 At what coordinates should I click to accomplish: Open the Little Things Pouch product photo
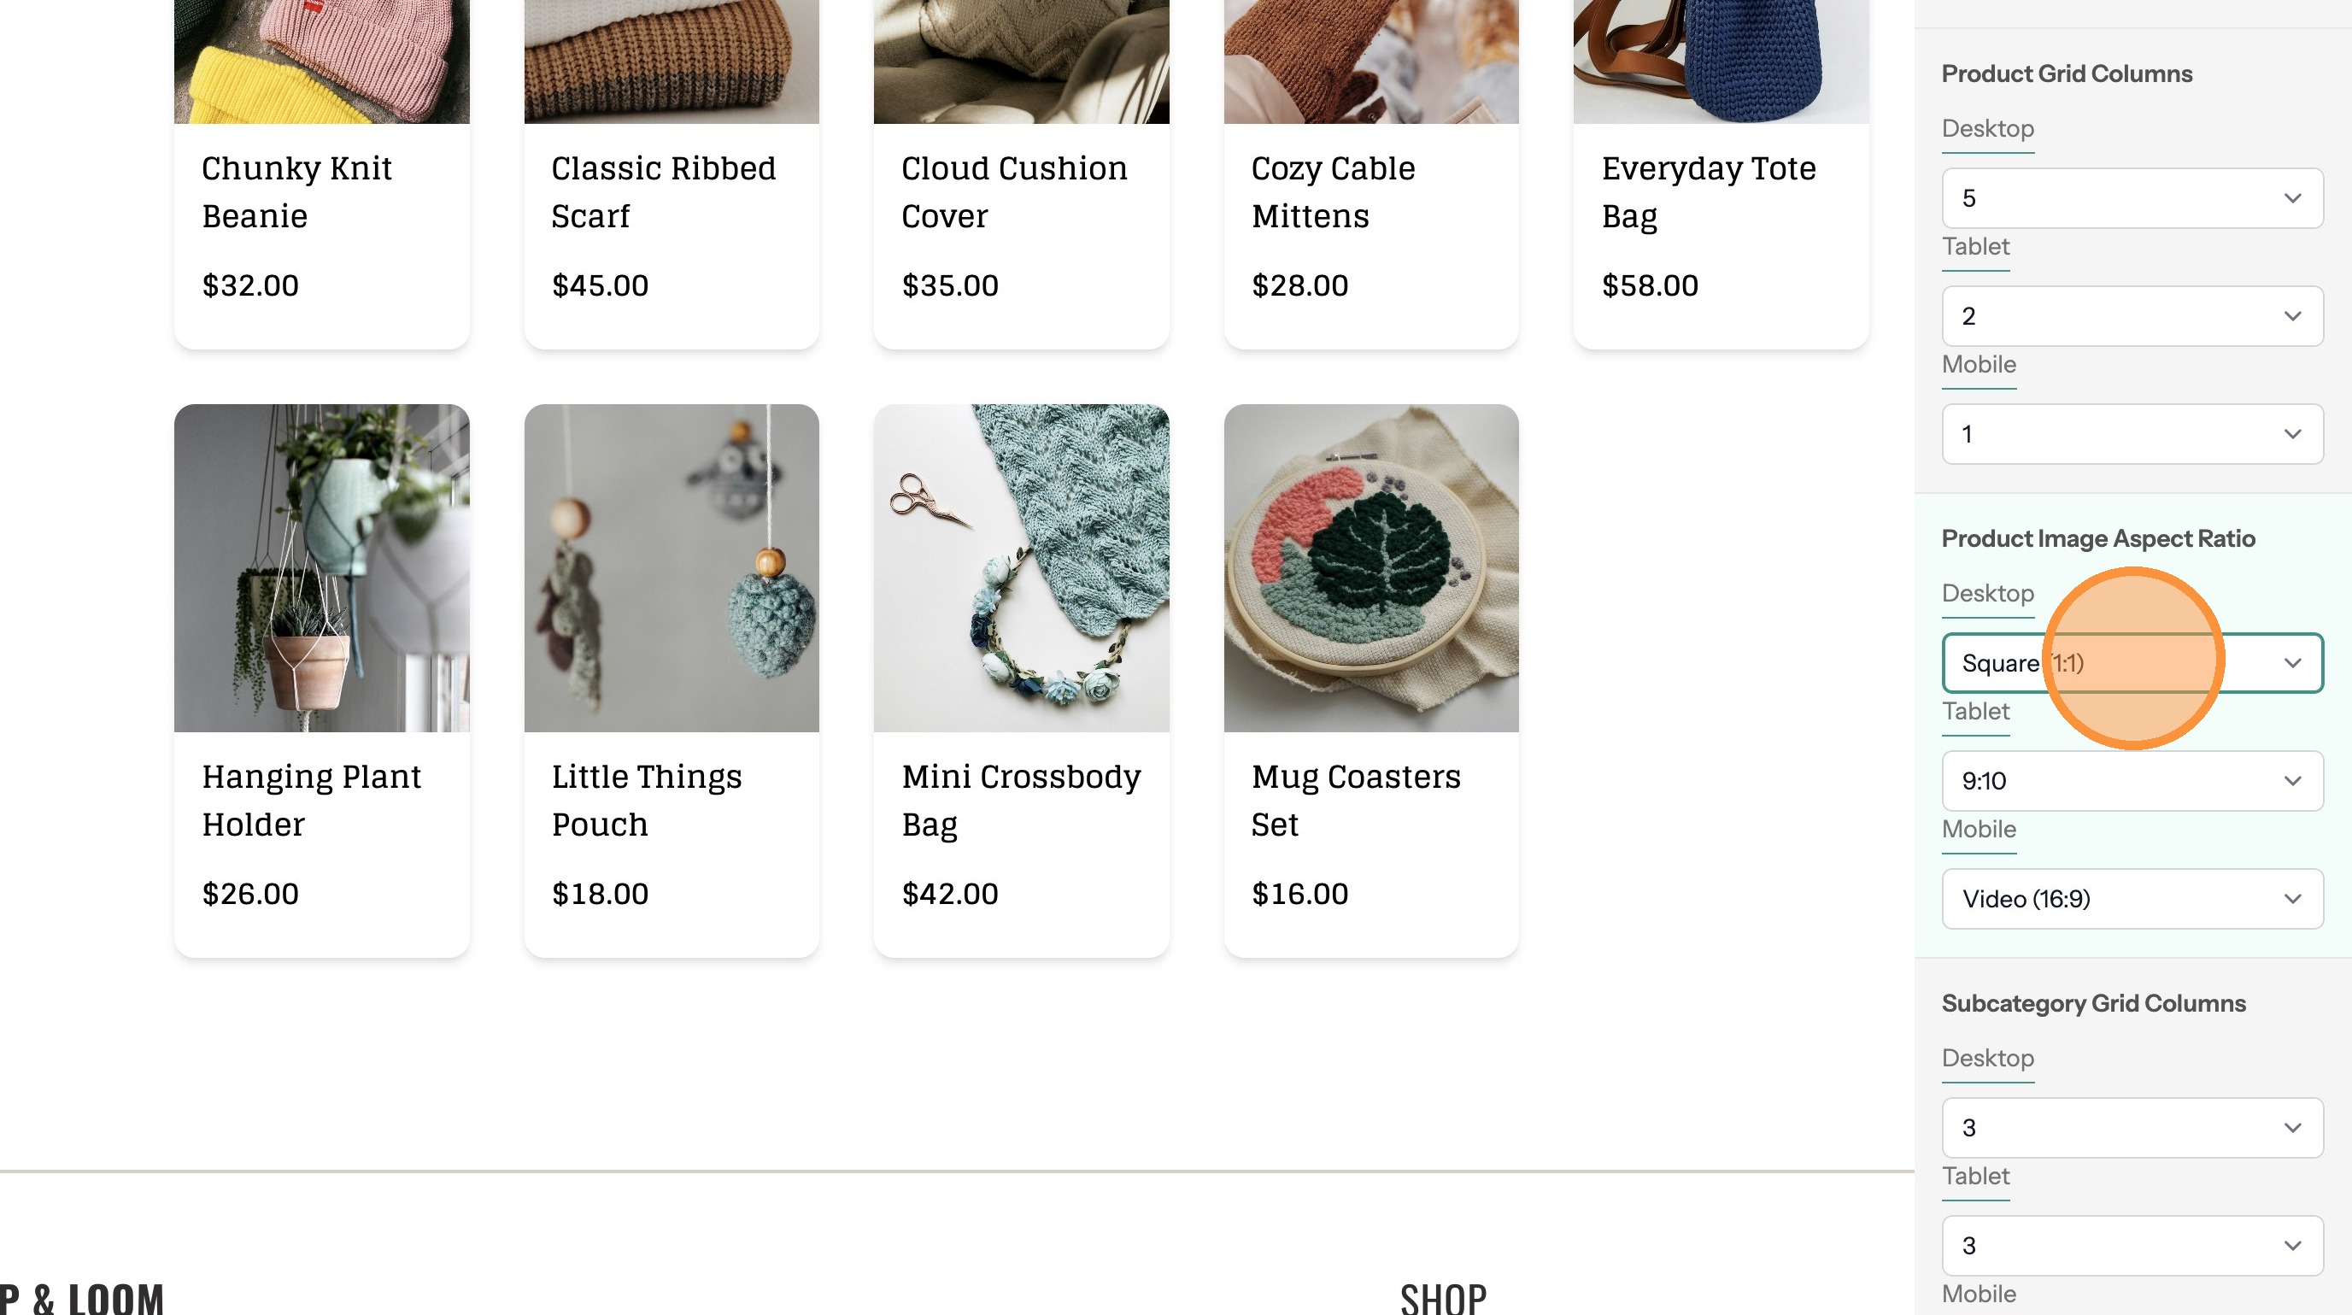pos(672,568)
